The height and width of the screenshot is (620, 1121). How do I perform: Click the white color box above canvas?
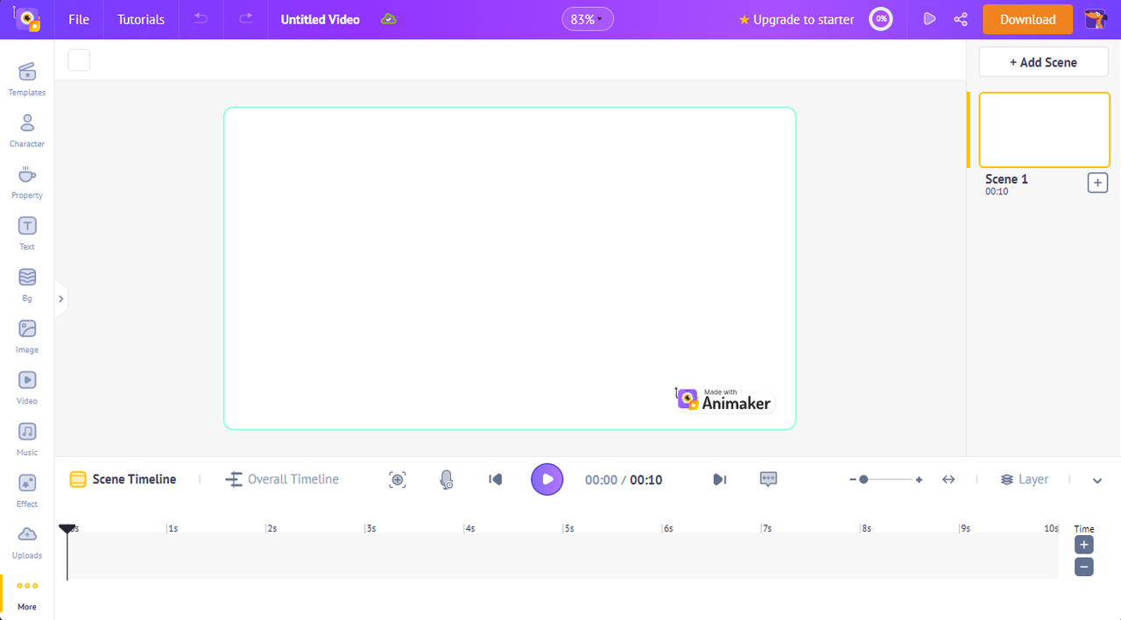click(79, 60)
